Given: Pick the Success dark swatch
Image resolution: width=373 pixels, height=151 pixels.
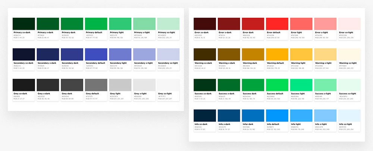Looking at the screenshot, I should (x=253, y=85).
